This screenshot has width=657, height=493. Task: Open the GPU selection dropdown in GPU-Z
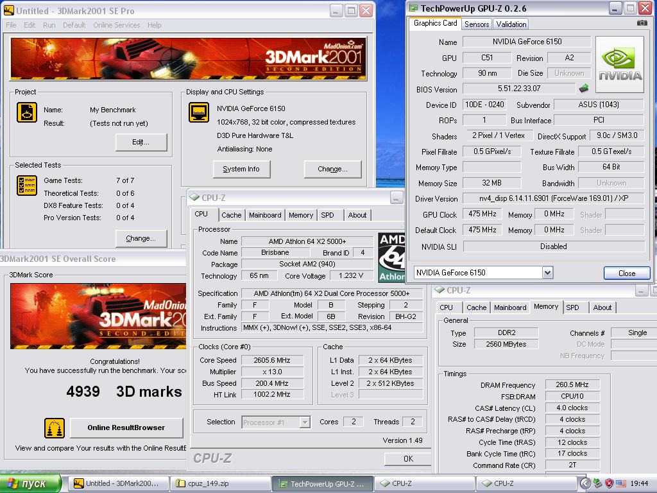pyautogui.click(x=547, y=273)
